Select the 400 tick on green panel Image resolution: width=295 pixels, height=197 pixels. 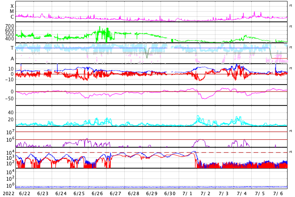[10, 39]
